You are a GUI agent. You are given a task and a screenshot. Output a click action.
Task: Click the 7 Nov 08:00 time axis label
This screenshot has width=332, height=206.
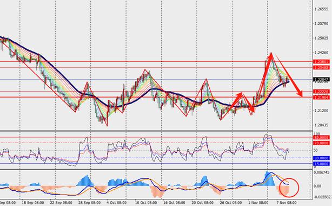click(287, 203)
